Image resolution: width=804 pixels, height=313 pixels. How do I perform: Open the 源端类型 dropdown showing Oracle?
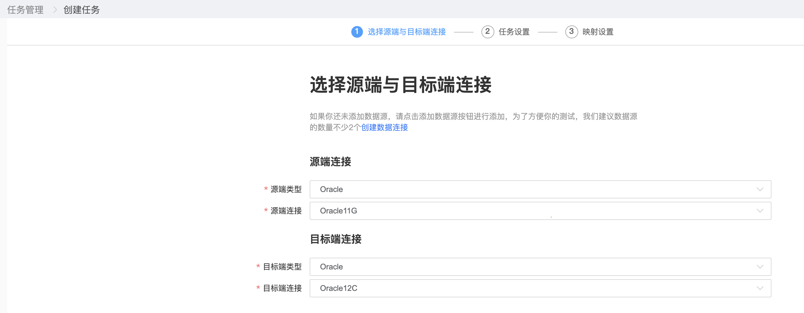click(540, 189)
